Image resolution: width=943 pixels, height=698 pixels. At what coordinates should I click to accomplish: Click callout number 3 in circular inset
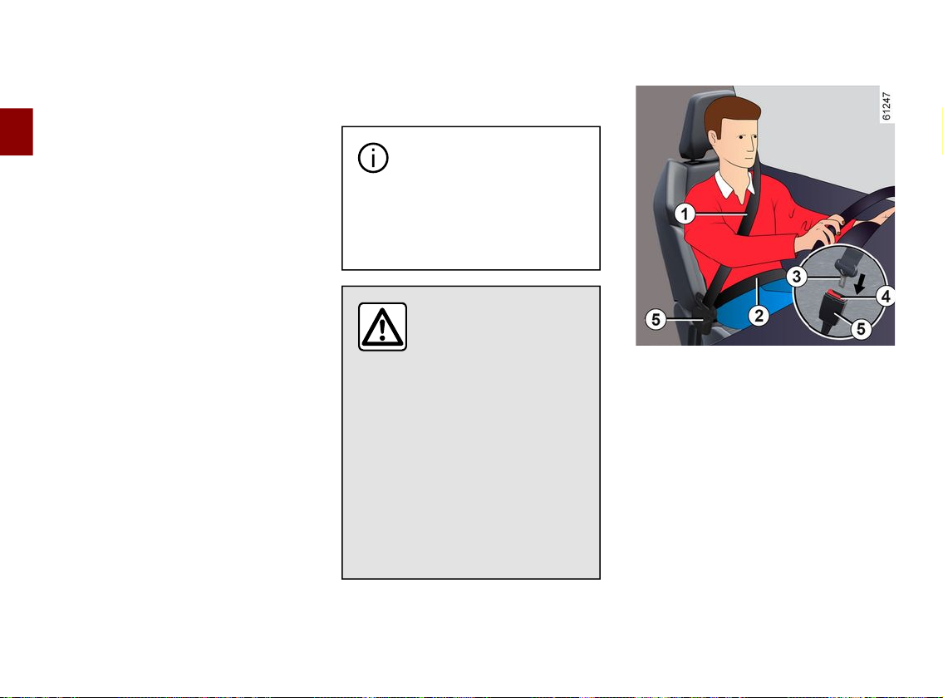pos(797,276)
